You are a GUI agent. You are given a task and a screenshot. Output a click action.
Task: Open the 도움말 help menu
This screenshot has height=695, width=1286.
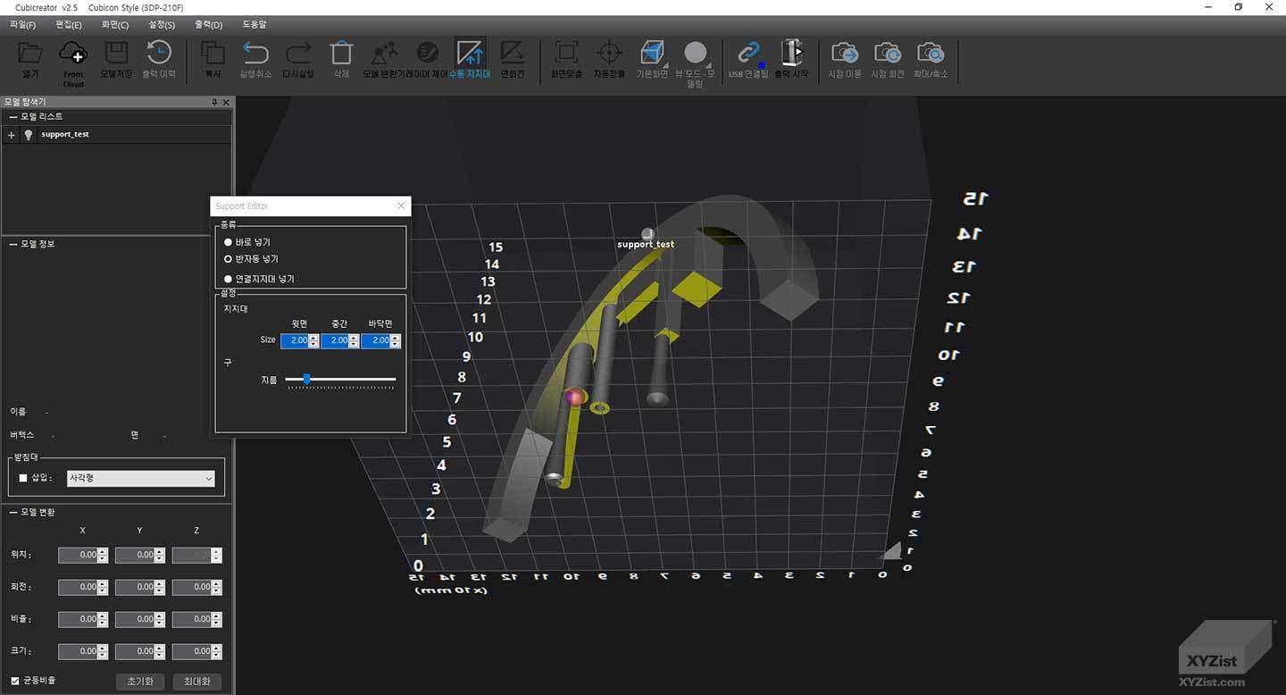255,25
